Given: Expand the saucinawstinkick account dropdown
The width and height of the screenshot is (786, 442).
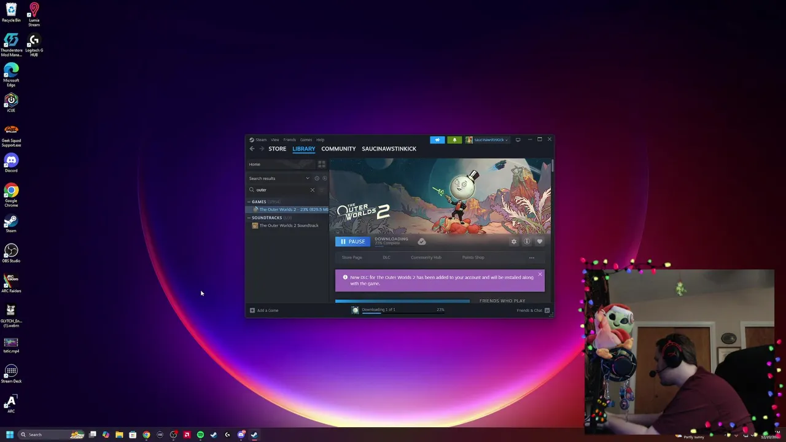Looking at the screenshot, I should click(x=487, y=140).
